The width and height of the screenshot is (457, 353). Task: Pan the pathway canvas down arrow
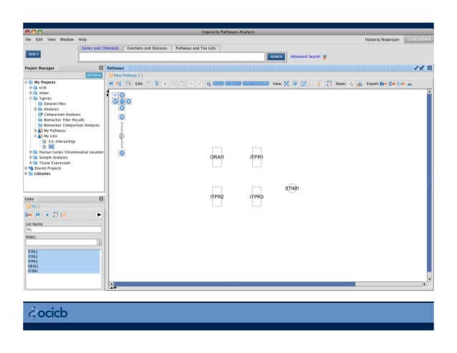[122, 108]
